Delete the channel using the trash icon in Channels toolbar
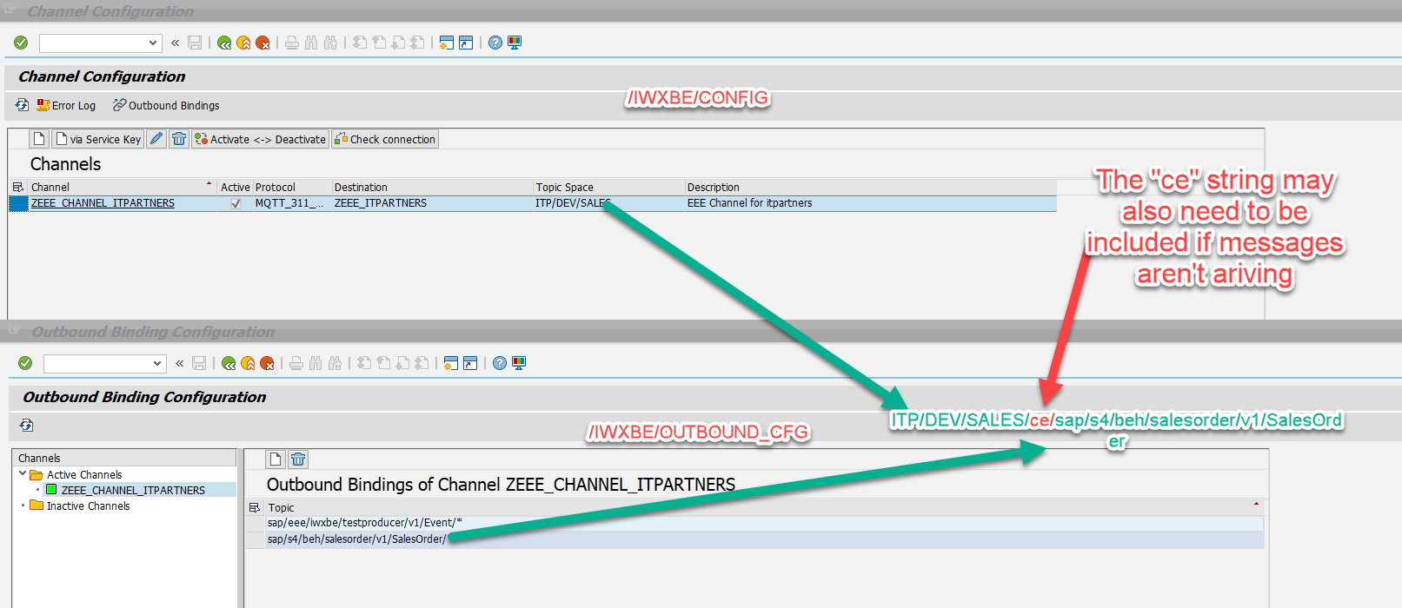The image size is (1402, 608). tap(179, 139)
